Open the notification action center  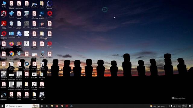[190, 106]
